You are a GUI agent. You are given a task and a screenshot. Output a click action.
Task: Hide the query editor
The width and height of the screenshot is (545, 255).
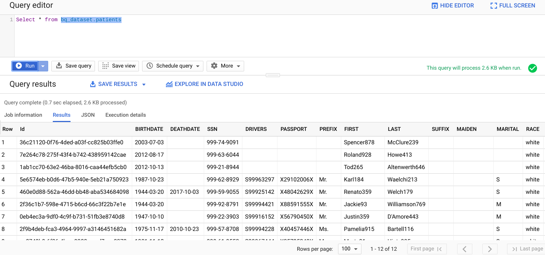pos(453,6)
